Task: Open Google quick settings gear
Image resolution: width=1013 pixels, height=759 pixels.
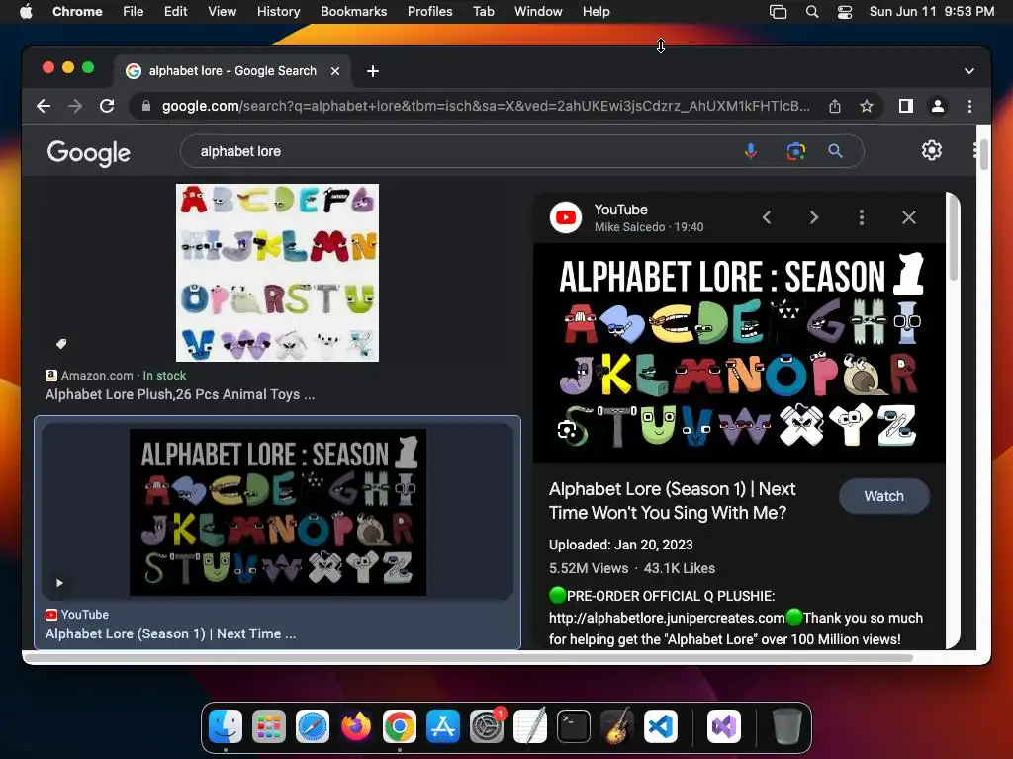Action: tap(931, 150)
